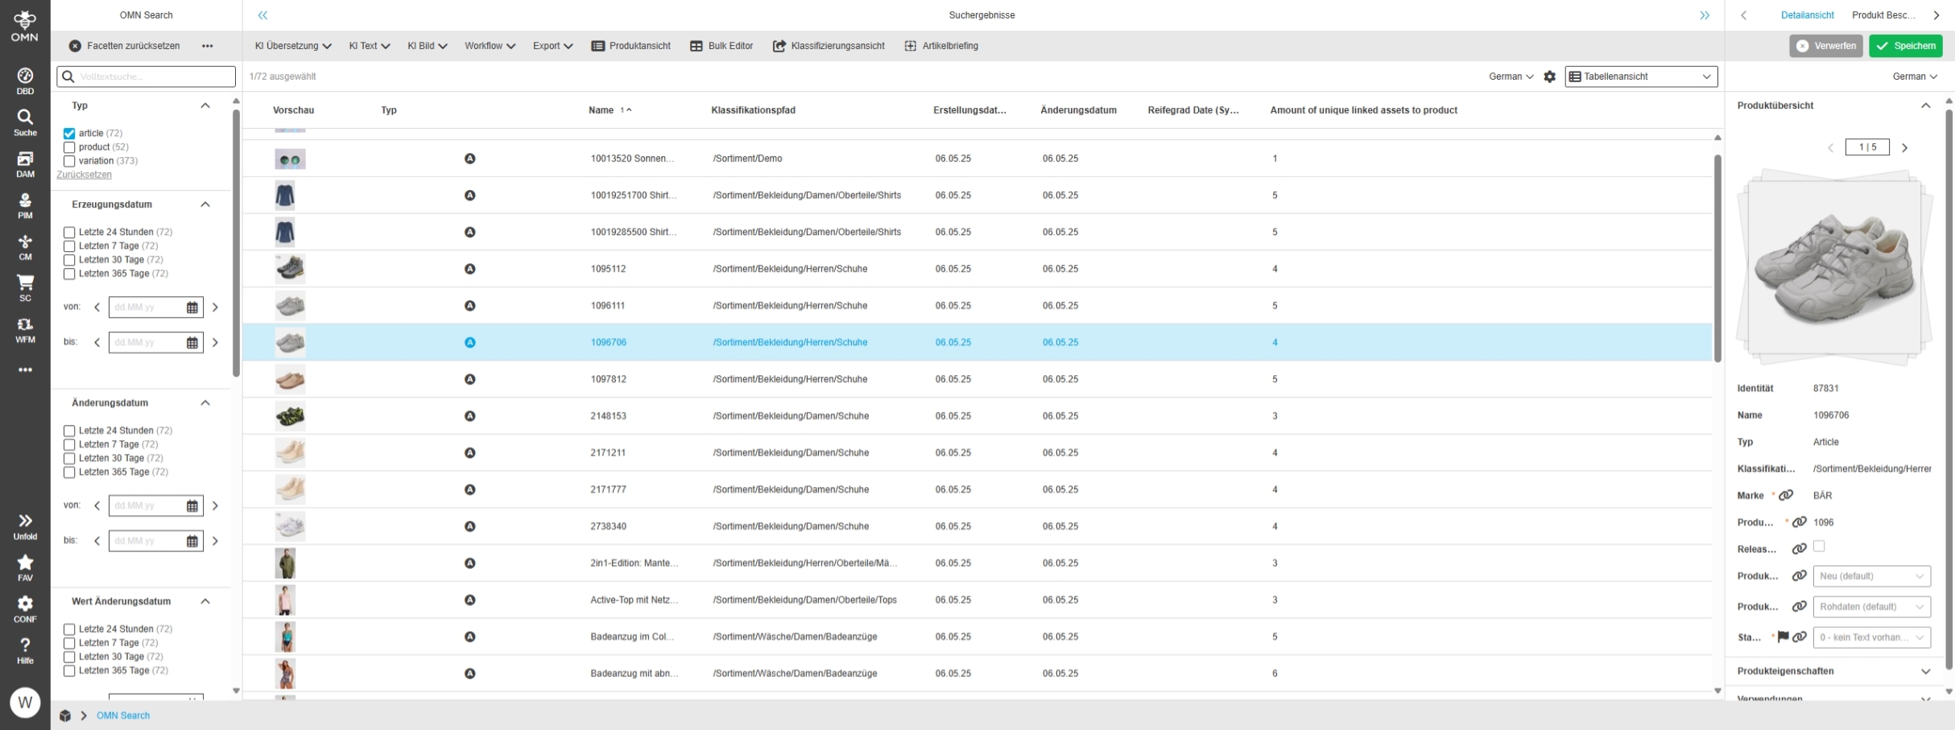Viewport: 1955px width, 730px height.
Task: Open the SC shopping cart module
Action: click(x=25, y=287)
